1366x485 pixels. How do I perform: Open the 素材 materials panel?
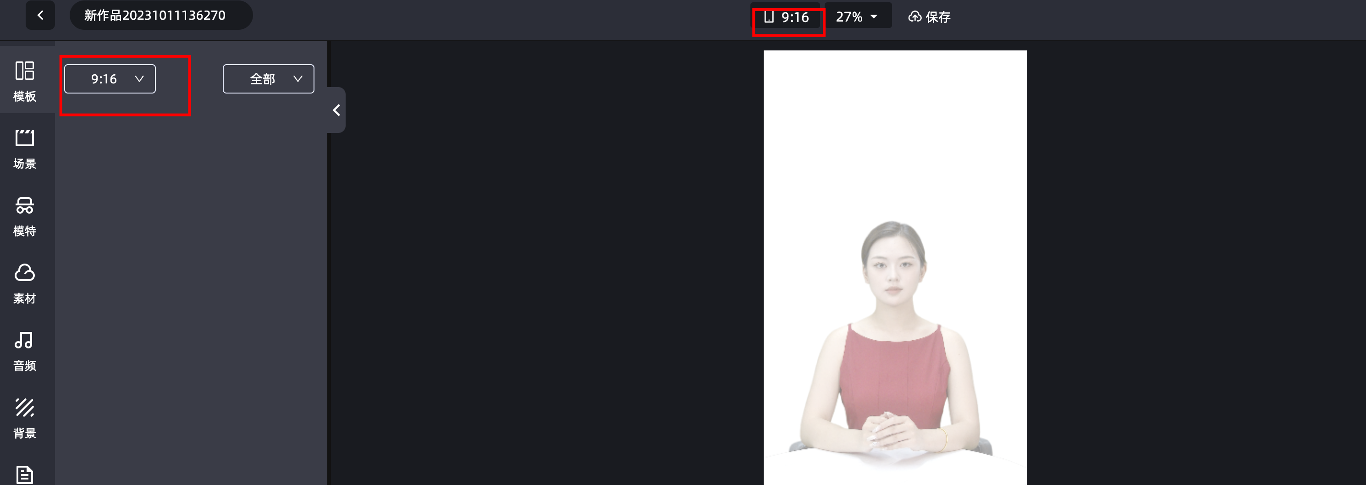[x=25, y=284]
